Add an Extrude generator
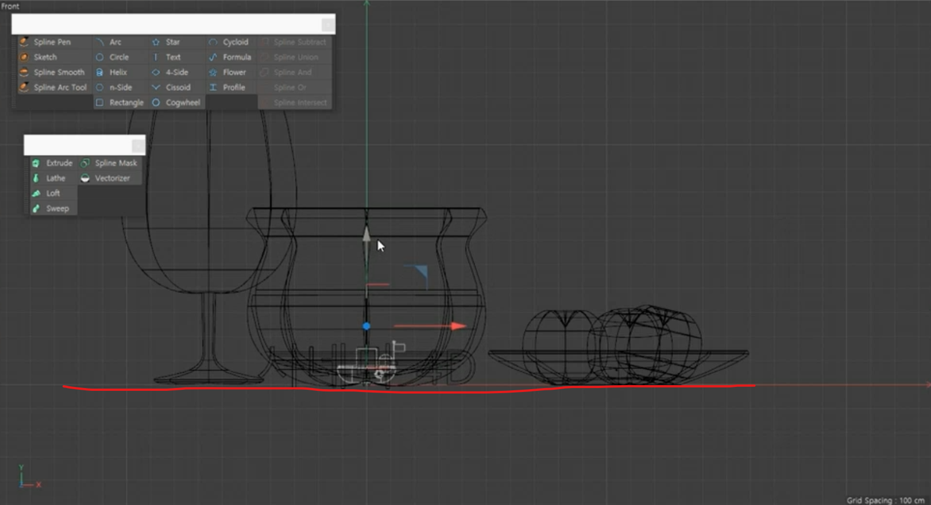Image resolution: width=931 pixels, height=505 pixels. coord(53,163)
